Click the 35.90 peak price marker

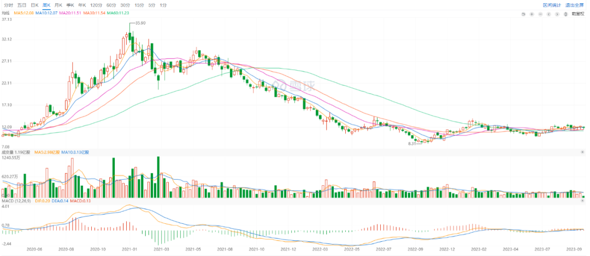pos(140,23)
